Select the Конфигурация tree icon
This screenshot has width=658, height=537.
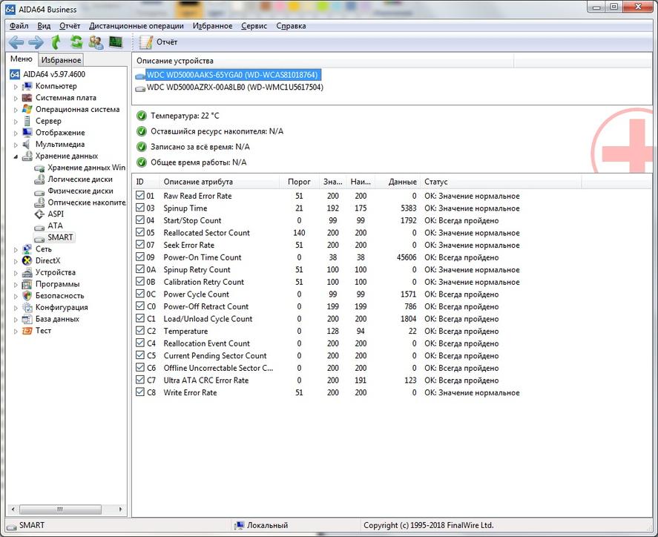tap(27, 307)
